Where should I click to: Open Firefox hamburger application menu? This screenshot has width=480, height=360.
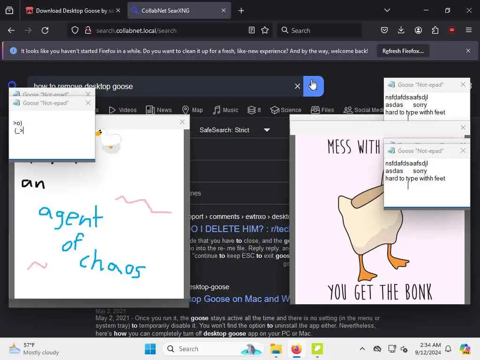point(469,30)
